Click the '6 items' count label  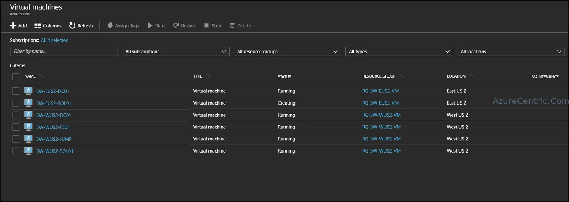(17, 65)
